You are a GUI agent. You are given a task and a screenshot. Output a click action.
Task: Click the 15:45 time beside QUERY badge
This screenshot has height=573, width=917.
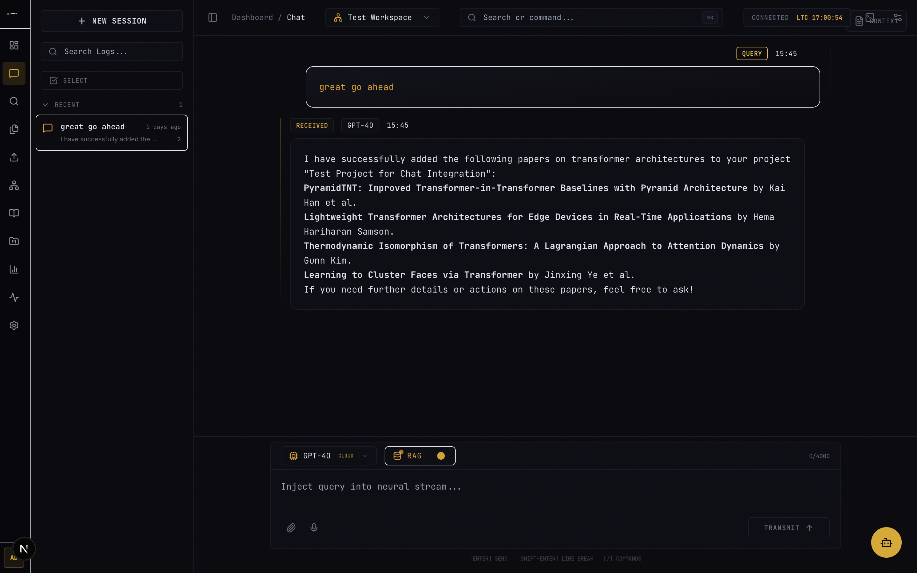pos(786,53)
